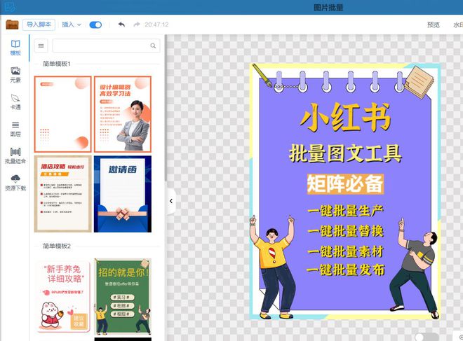Open the folder icon in toolbar
Screen dimensions: 463x341
tap(12, 25)
